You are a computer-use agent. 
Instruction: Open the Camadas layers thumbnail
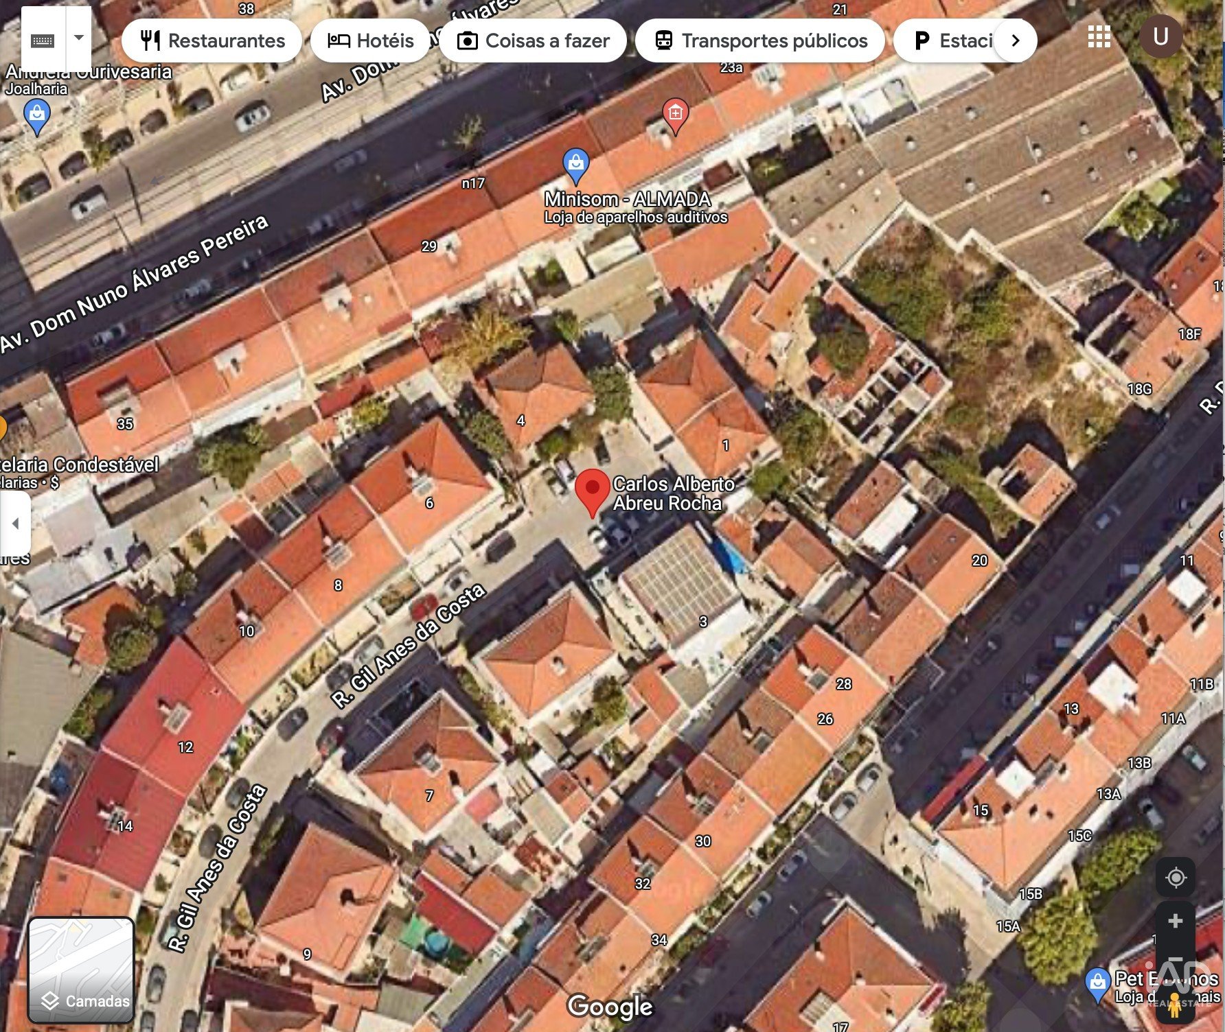click(x=81, y=970)
